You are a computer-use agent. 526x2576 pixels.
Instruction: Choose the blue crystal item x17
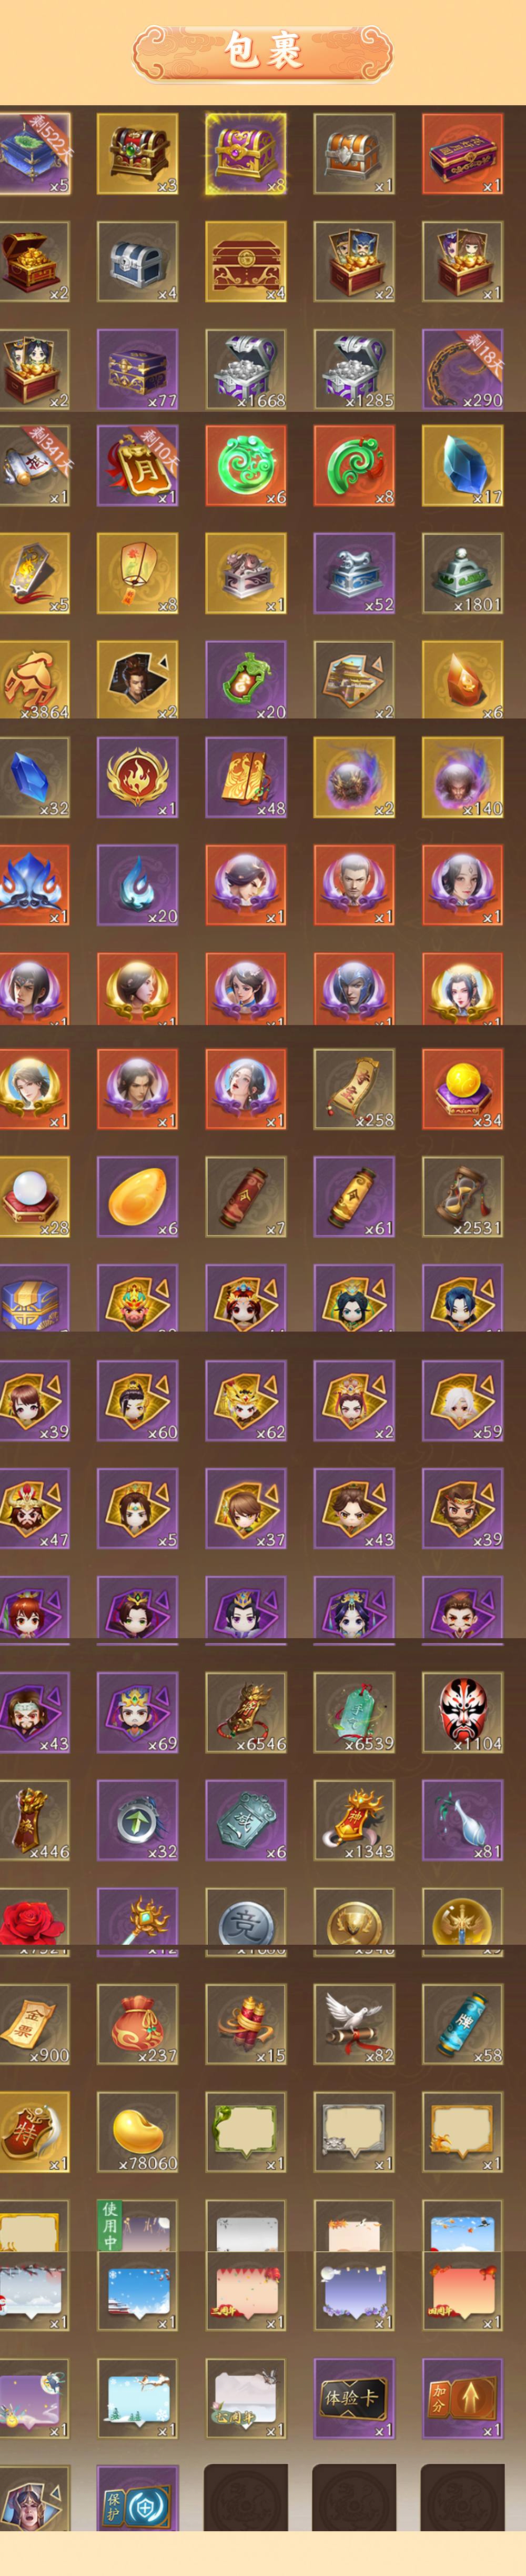pos(462,465)
